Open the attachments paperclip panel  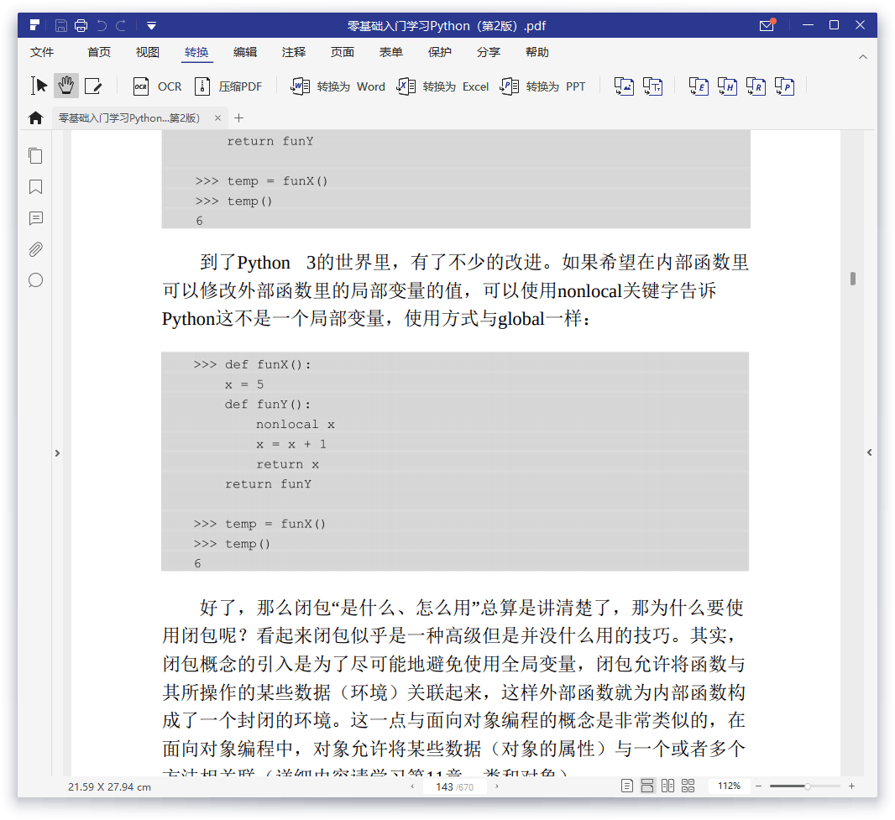35,249
